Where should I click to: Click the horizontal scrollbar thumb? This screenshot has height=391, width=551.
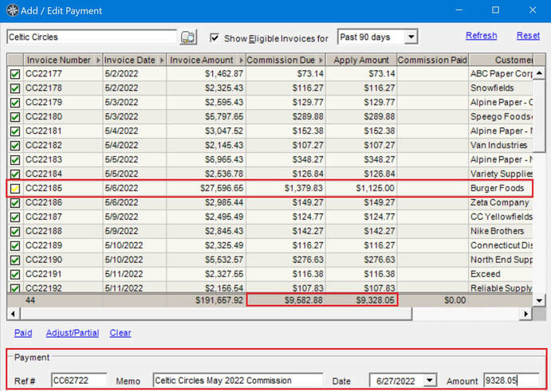(x=216, y=314)
